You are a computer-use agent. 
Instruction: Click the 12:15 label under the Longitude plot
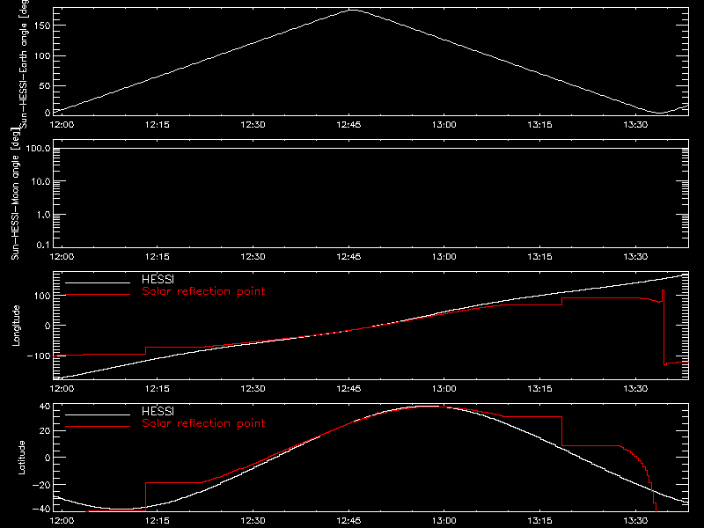[x=158, y=388]
